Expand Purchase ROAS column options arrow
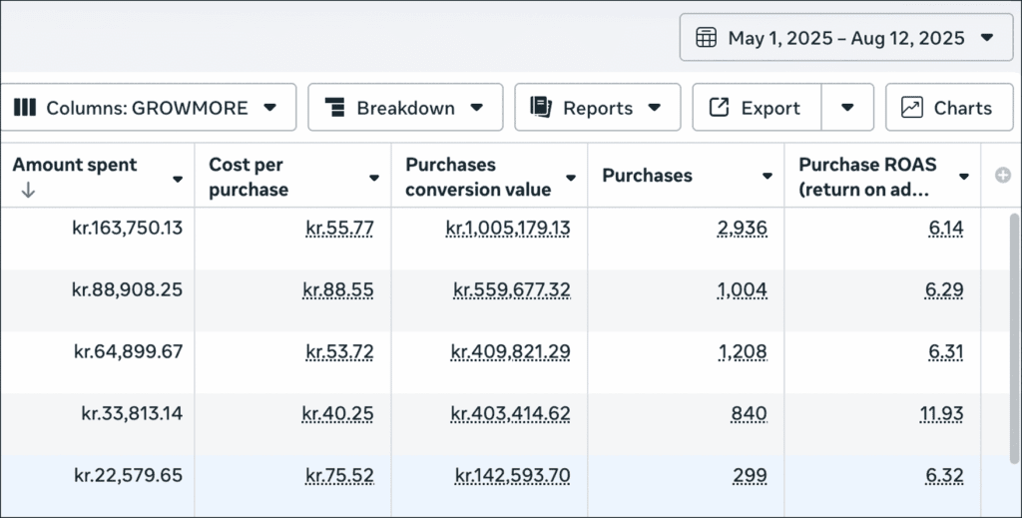Viewport: 1022px width, 518px height. coord(964,177)
